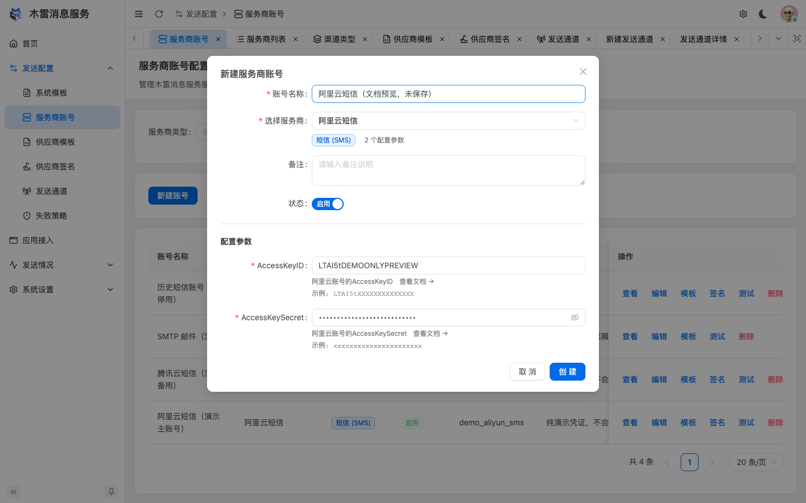Toggle the 状态 启用 switch
The height and width of the screenshot is (503, 806).
coord(327,204)
